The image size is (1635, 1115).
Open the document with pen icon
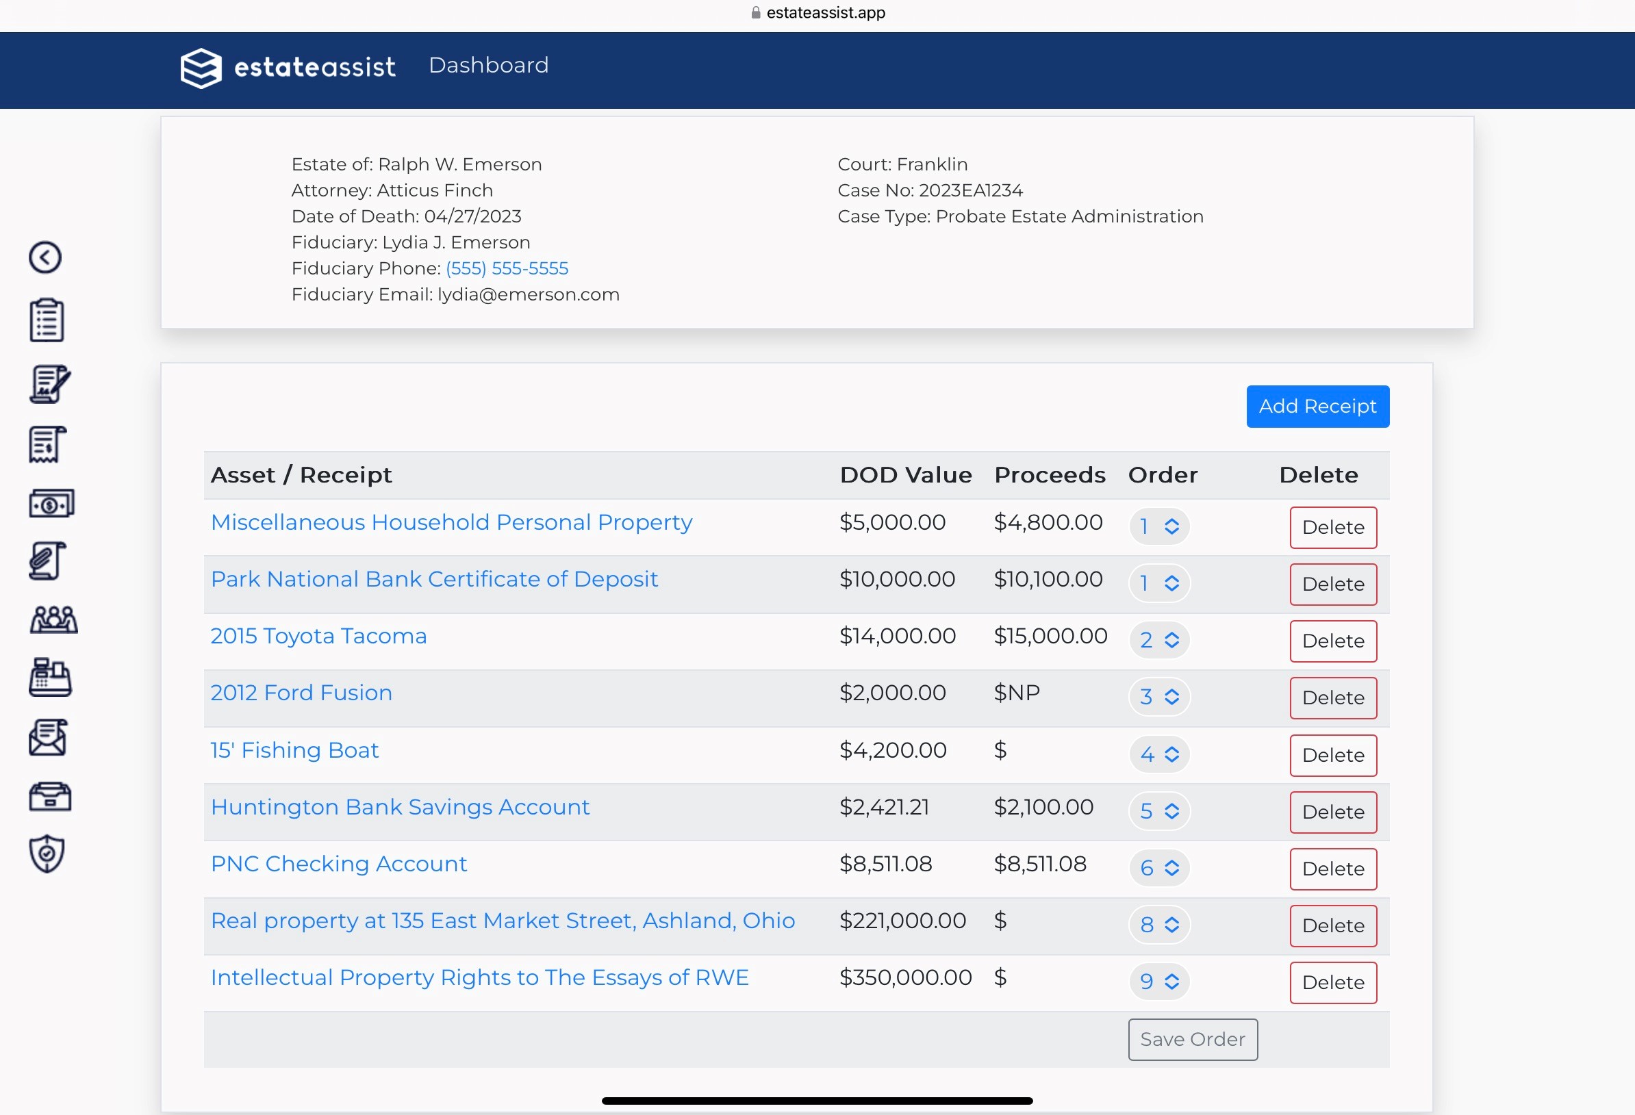click(50, 384)
